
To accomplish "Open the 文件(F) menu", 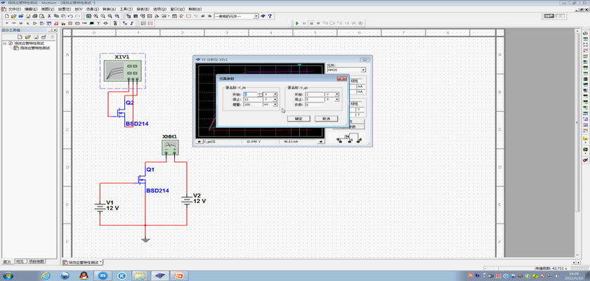I will pos(13,8).
